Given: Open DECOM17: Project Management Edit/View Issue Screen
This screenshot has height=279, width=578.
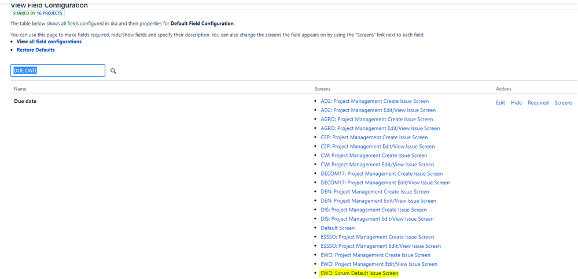Looking at the screenshot, I should pos(385,183).
